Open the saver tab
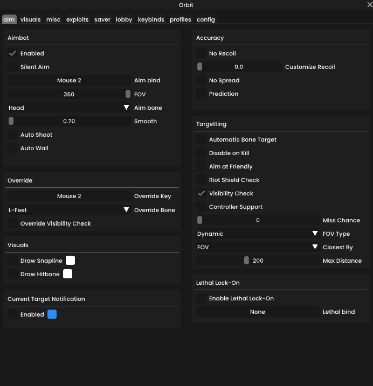Viewport: 373px width, 386px height. (102, 19)
